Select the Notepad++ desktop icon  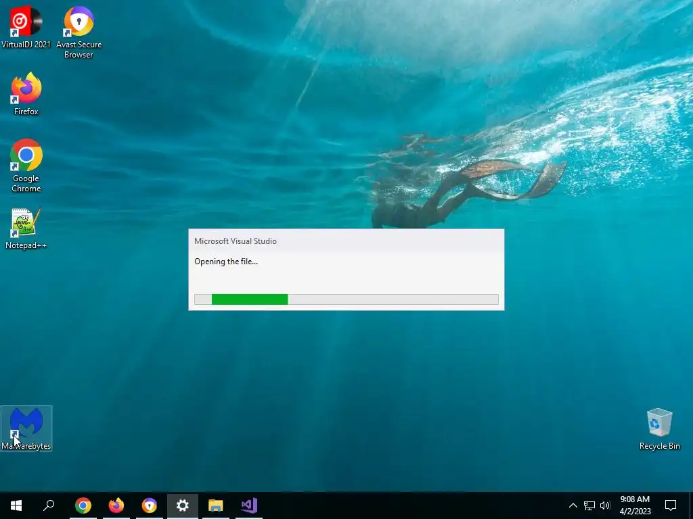point(26,228)
